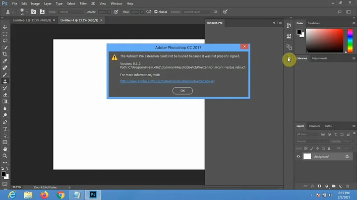The height and width of the screenshot is (200, 357).
Task: Select the Horizontal Type tool
Action: [x=5, y=129]
